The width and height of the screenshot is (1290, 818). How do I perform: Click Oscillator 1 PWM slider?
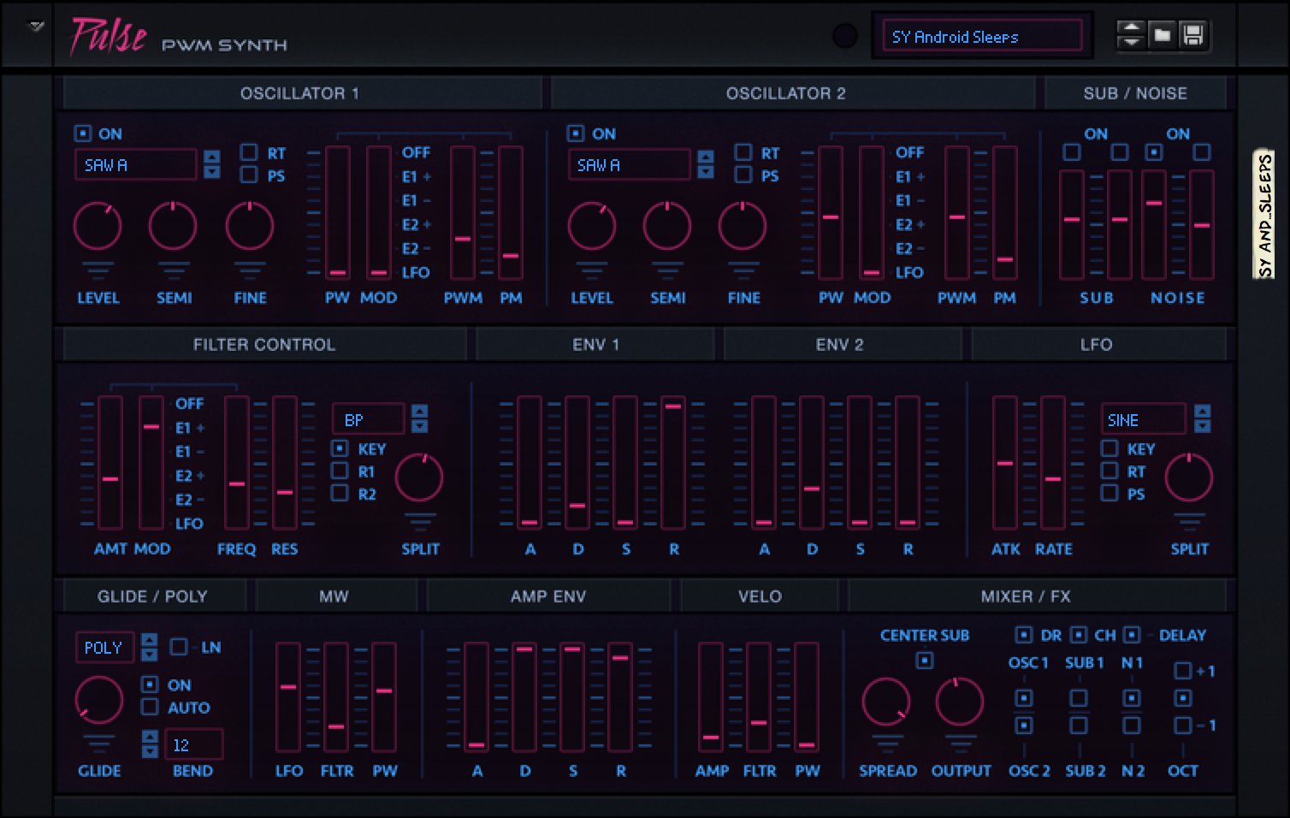[x=463, y=212]
